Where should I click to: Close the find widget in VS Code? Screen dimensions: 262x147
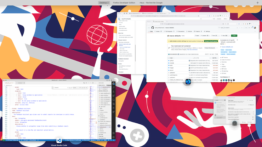tap(86, 88)
